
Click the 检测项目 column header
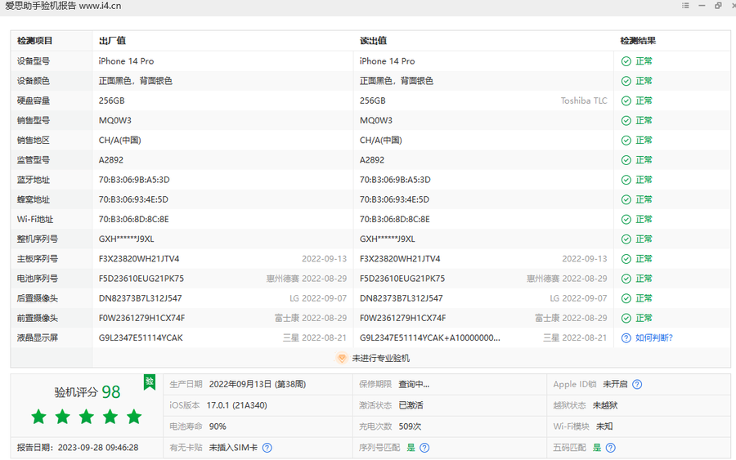[34, 41]
